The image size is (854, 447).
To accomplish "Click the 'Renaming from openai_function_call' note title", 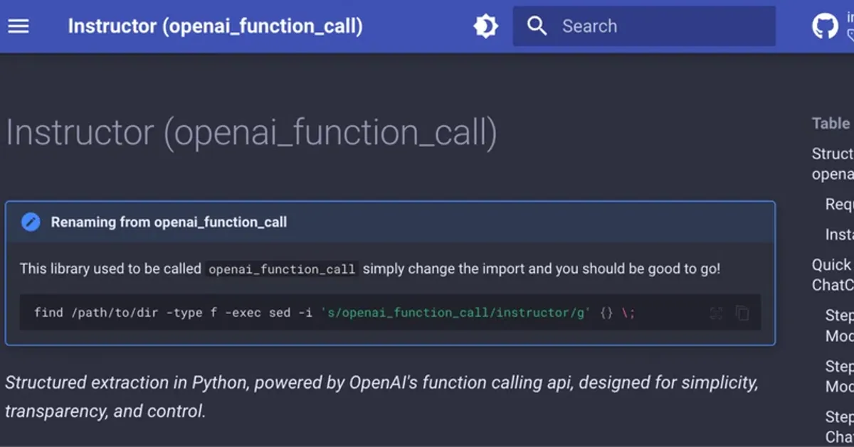I will [169, 222].
